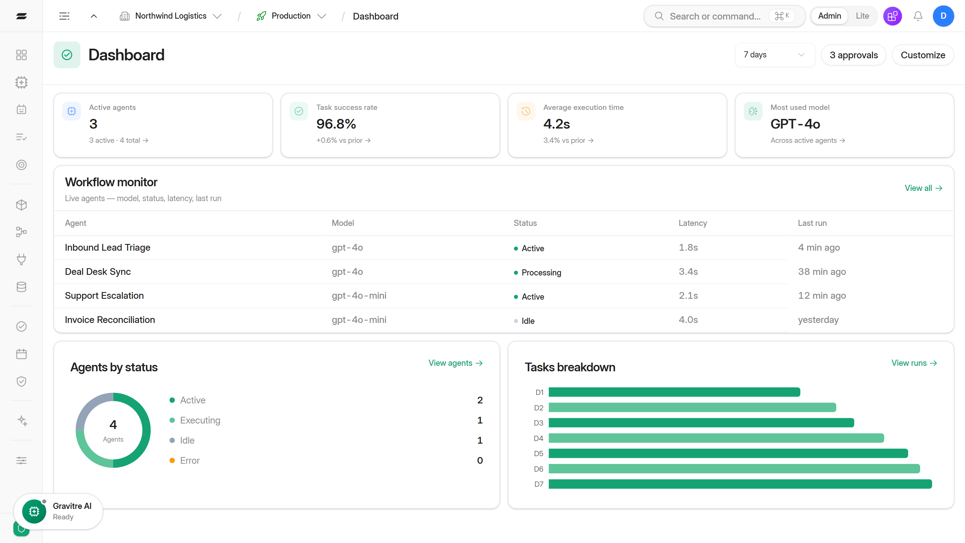Click the Agents donut chart center
Viewport: 965px width, 543px height.
(x=113, y=430)
